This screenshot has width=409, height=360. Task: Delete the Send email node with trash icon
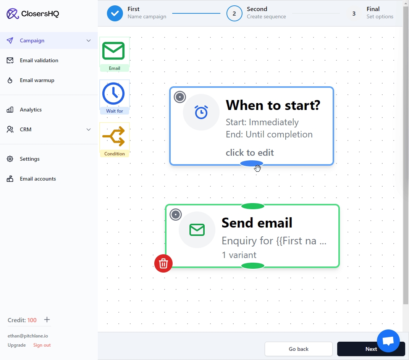click(163, 263)
